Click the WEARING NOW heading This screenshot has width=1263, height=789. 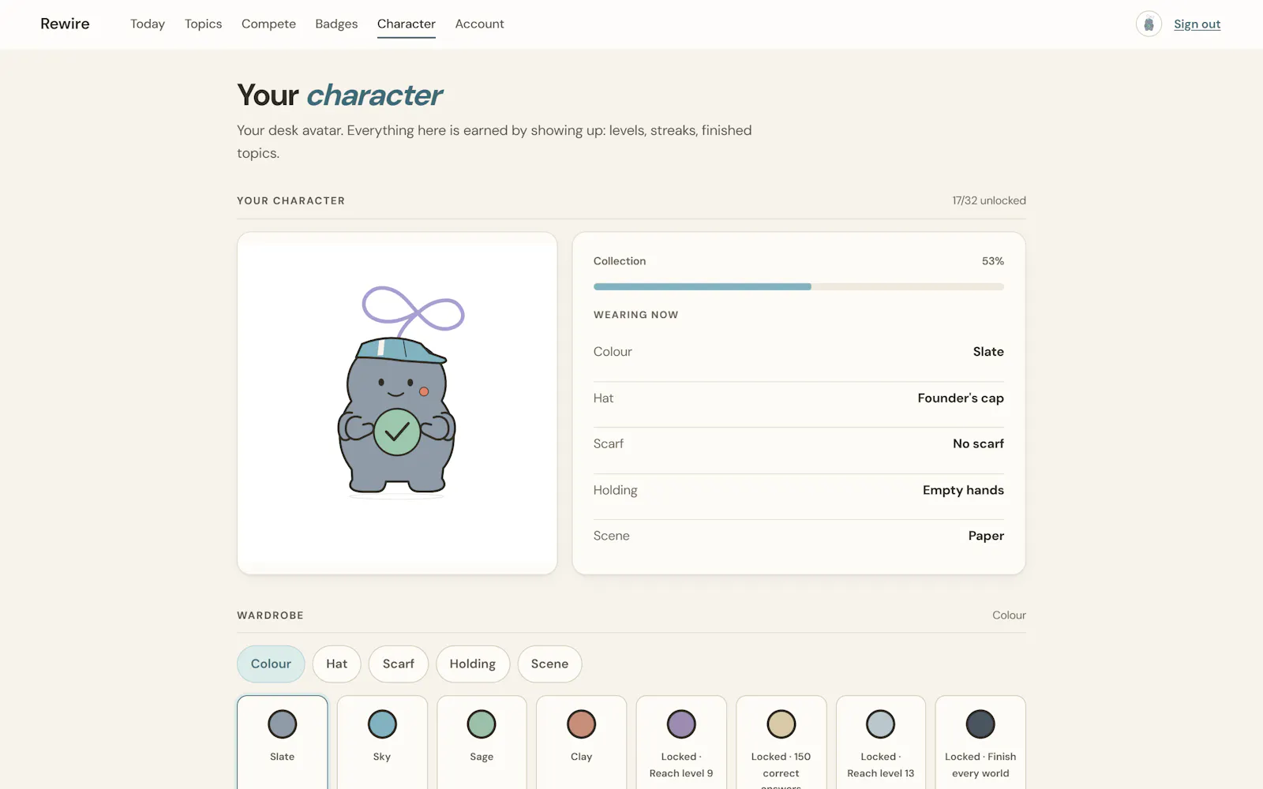(636, 315)
